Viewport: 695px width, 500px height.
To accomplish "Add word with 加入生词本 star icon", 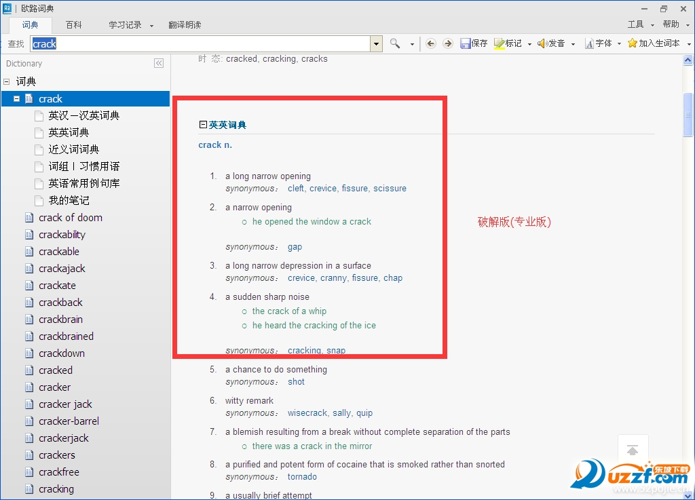I will coord(632,43).
